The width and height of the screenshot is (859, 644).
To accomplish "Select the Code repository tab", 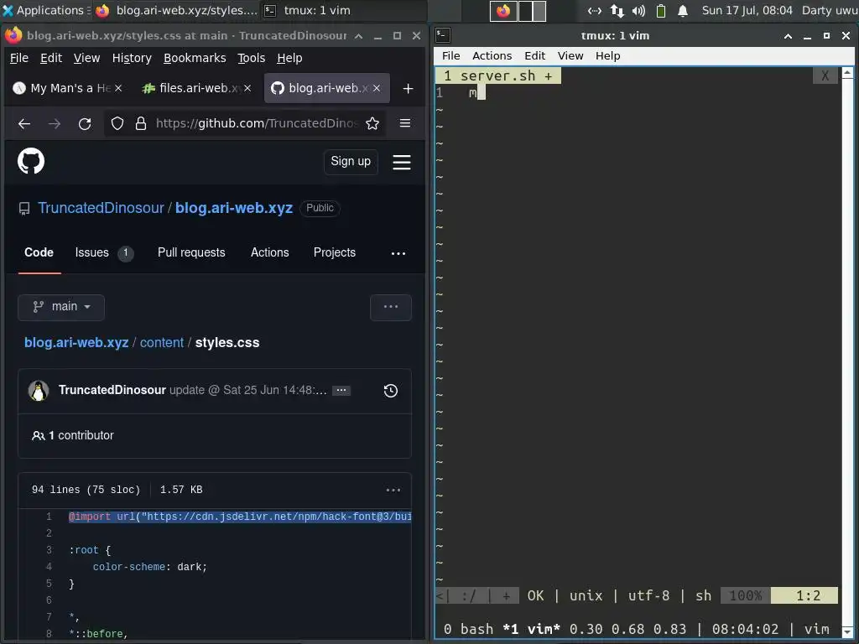I will 39,252.
